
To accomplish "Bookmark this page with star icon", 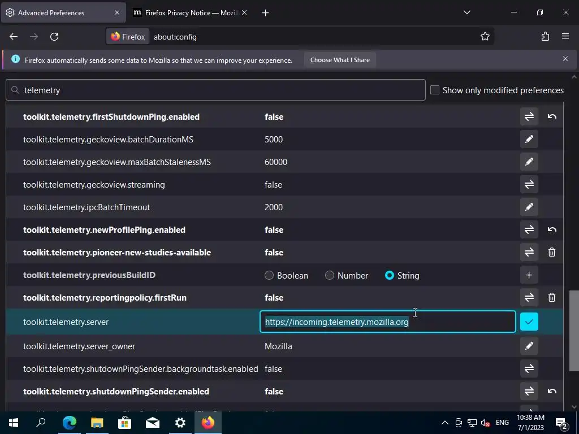I will point(485,37).
